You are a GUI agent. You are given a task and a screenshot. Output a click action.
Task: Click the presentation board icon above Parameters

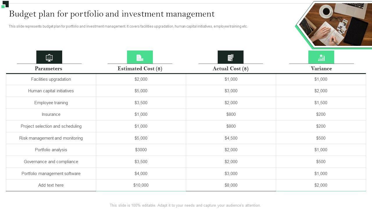tap(49, 57)
